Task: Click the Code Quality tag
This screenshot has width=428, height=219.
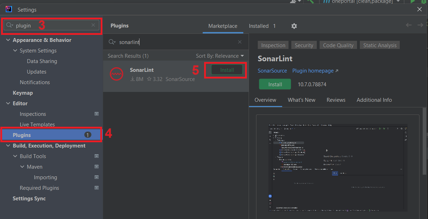Action: pos(338,45)
